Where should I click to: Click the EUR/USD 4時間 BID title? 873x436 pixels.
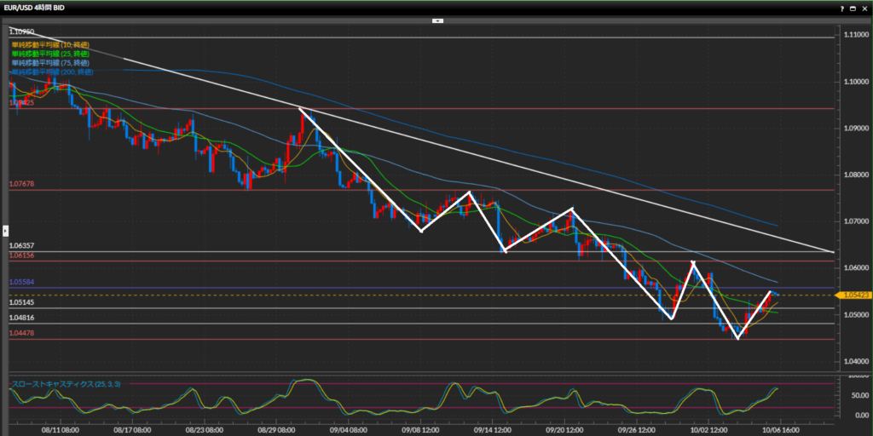[39, 7]
